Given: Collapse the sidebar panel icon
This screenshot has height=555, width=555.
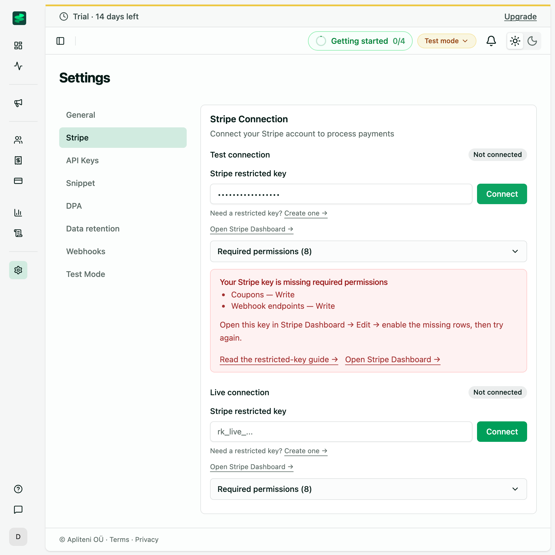Looking at the screenshot, I should [60, 41].
